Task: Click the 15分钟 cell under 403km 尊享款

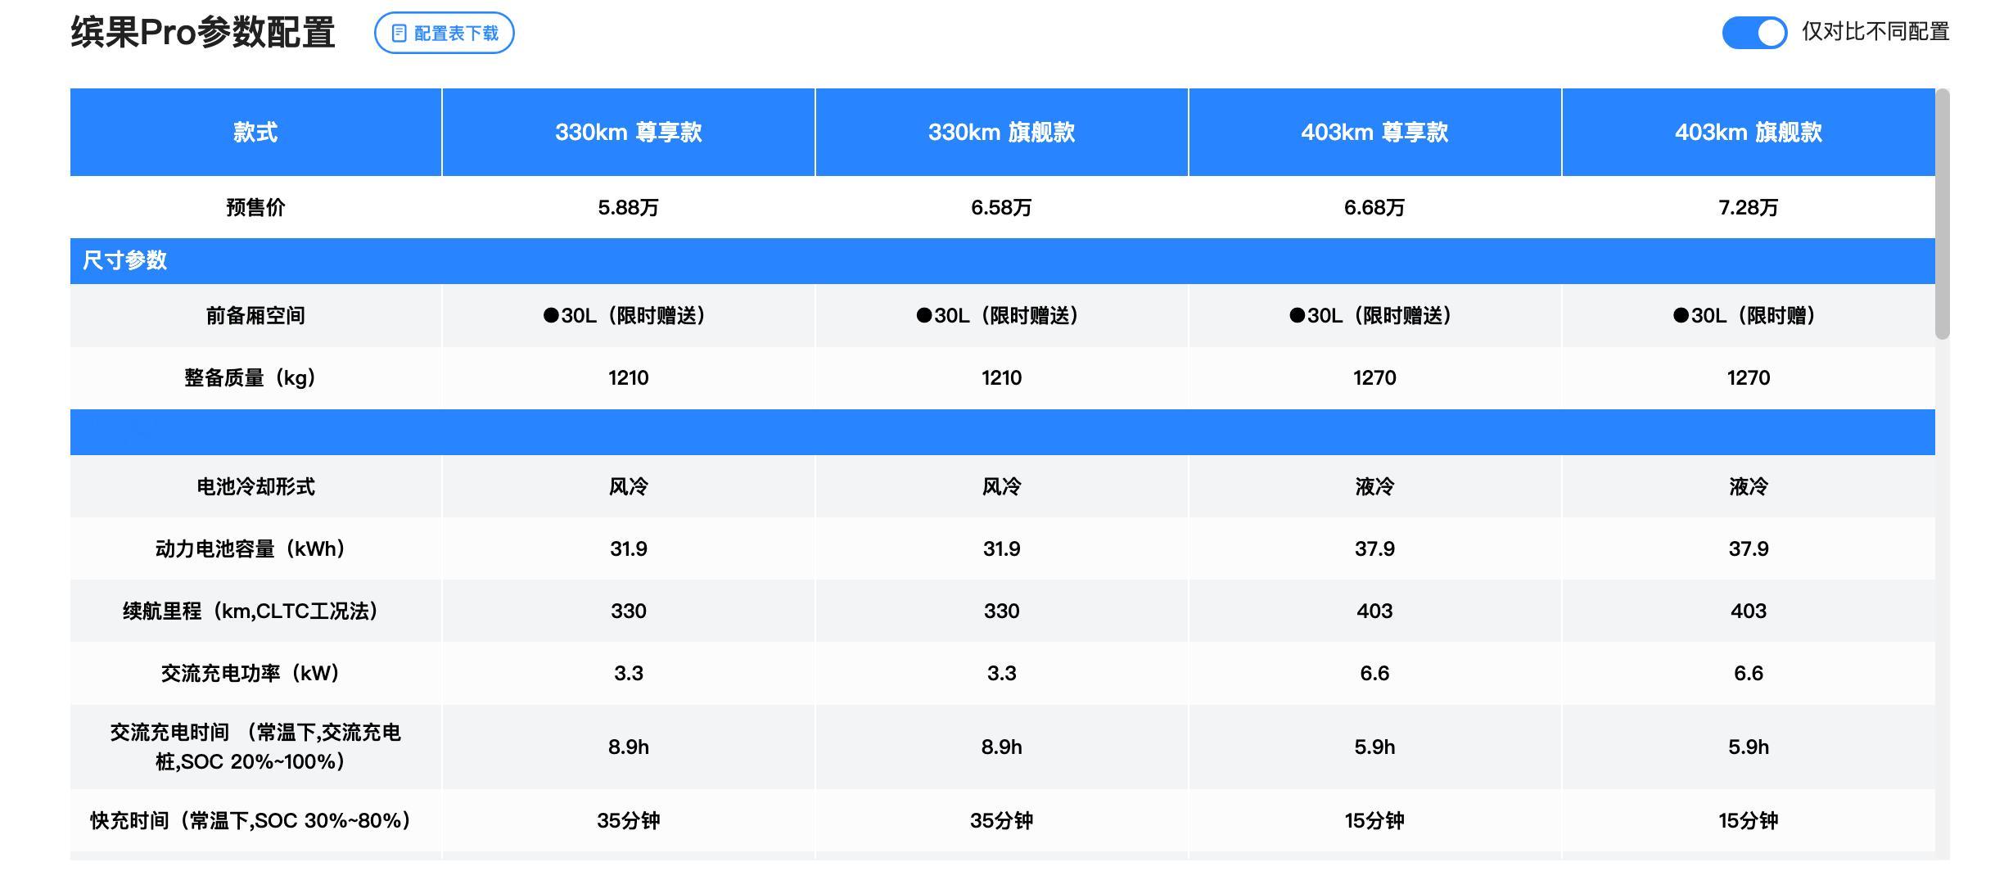Action: (x=1374, y=820)
